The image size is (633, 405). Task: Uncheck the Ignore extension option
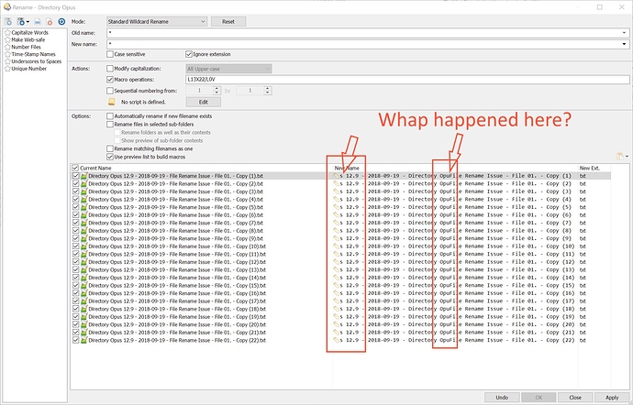(189, 54)
